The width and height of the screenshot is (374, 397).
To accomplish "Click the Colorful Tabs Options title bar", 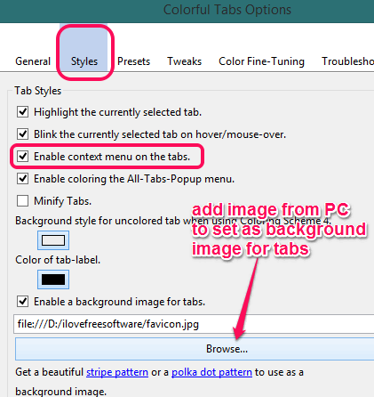I will 187,12.
